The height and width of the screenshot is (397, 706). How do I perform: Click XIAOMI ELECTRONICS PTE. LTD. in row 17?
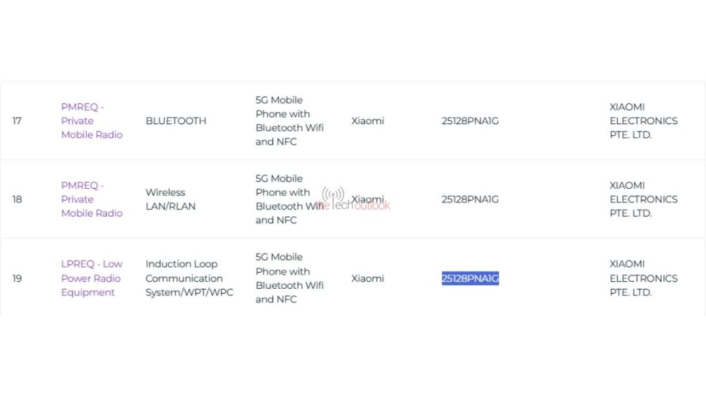click(x=643, y=121)
